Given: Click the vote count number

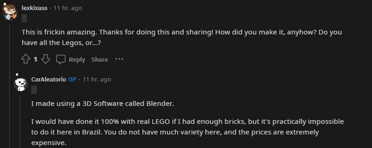Looking at the screenshot, I should (x=36, y=59).
